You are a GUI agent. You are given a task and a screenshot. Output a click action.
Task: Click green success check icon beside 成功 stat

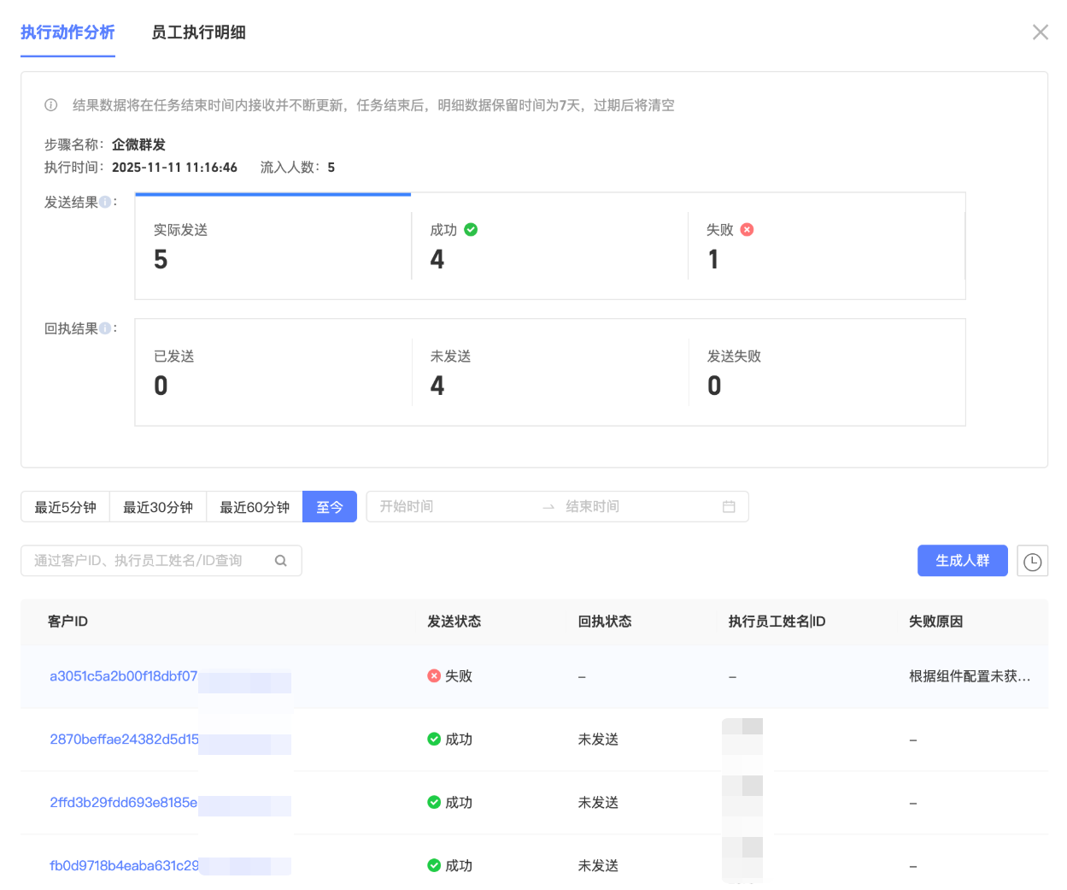click(471, 229)
